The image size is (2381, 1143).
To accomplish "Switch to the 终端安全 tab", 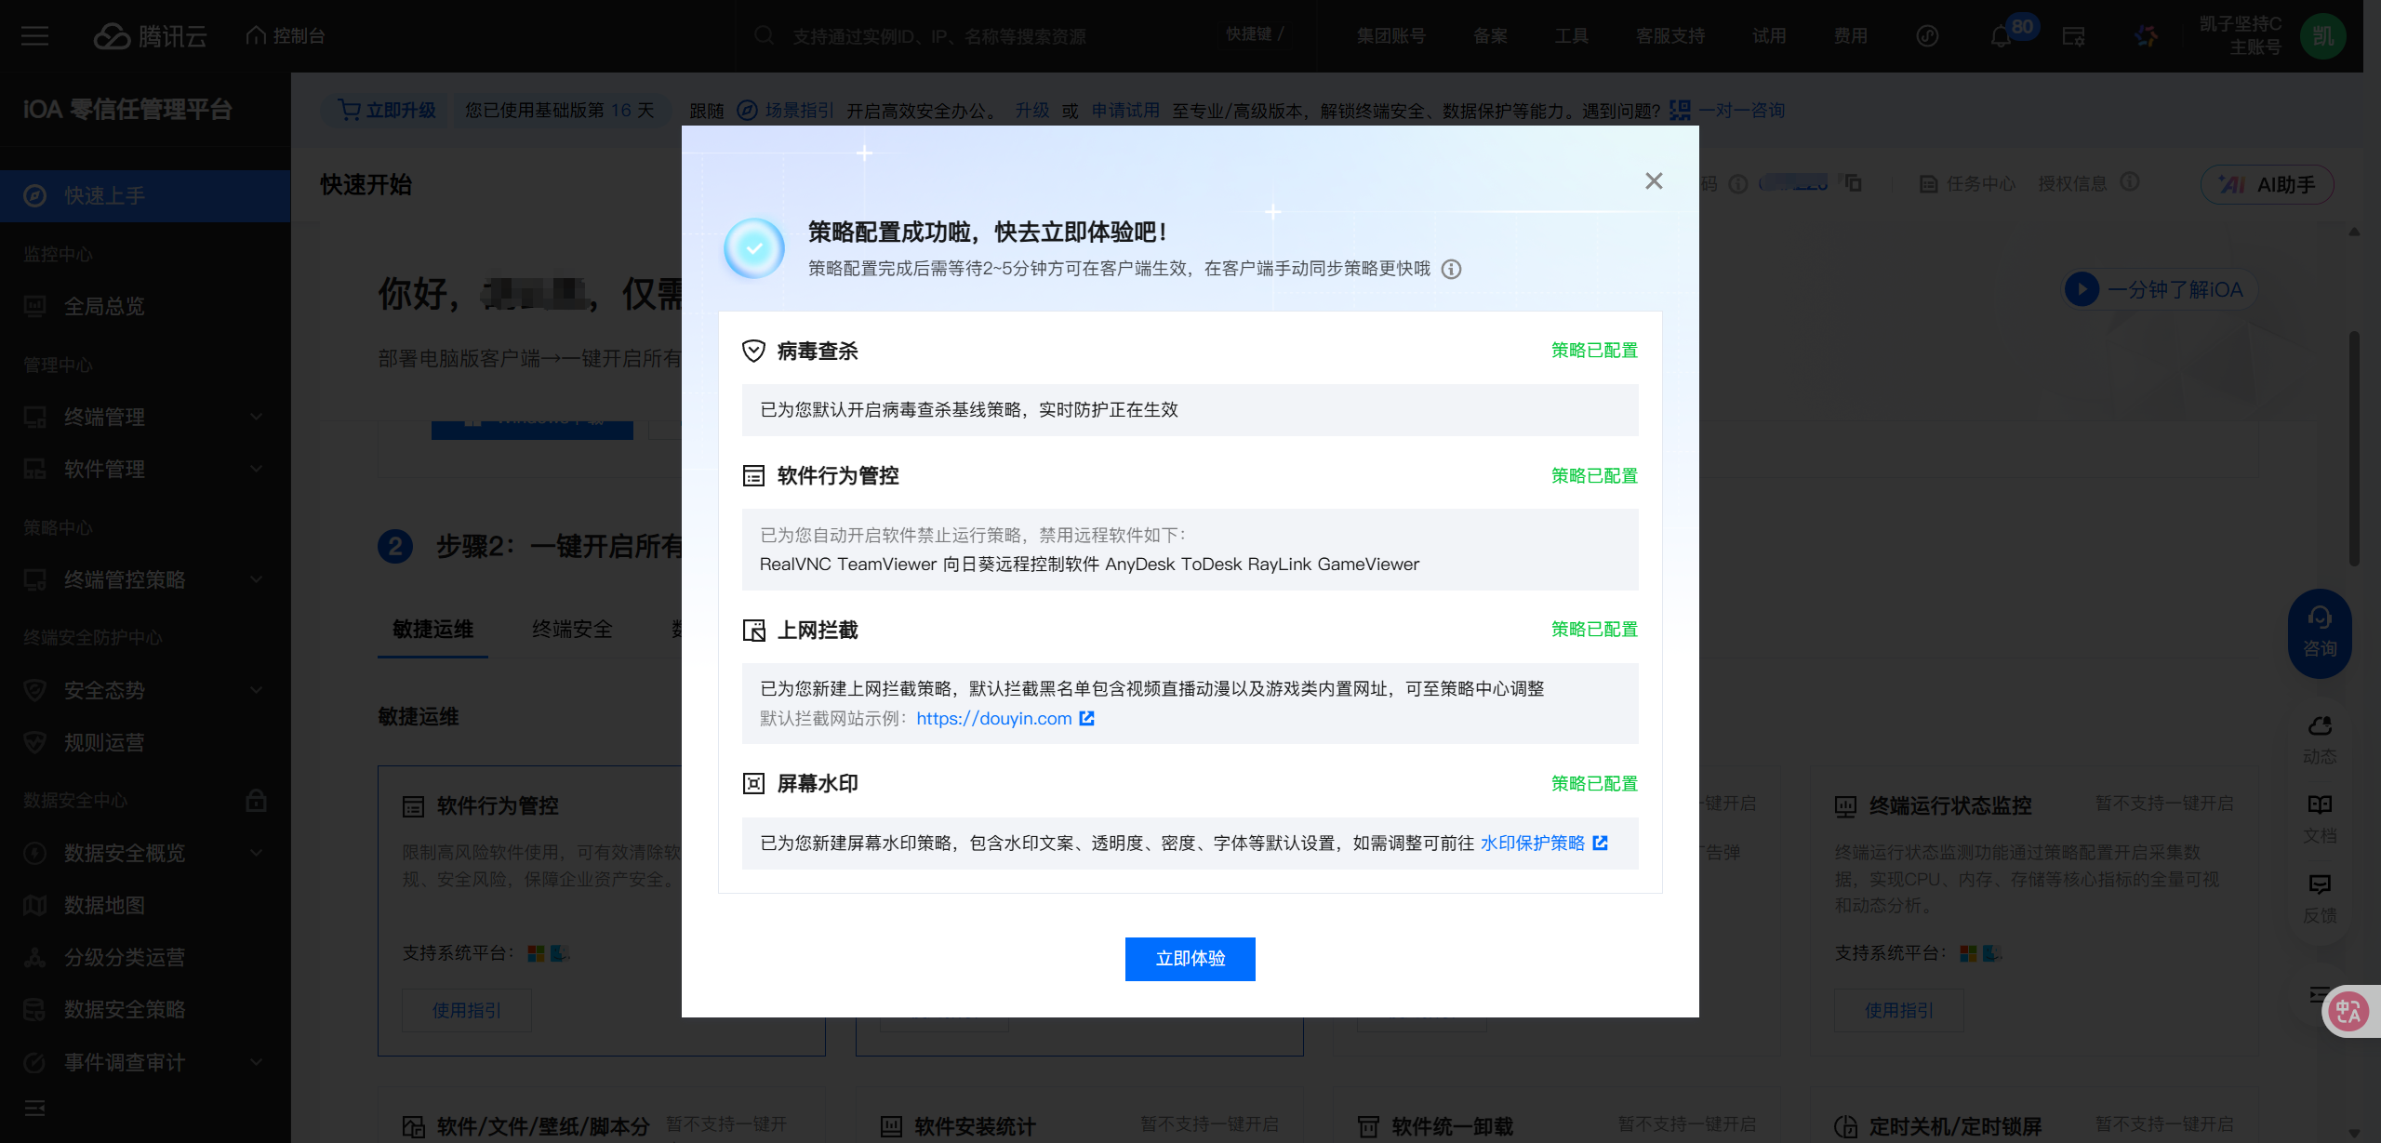I will coord(572,630).
